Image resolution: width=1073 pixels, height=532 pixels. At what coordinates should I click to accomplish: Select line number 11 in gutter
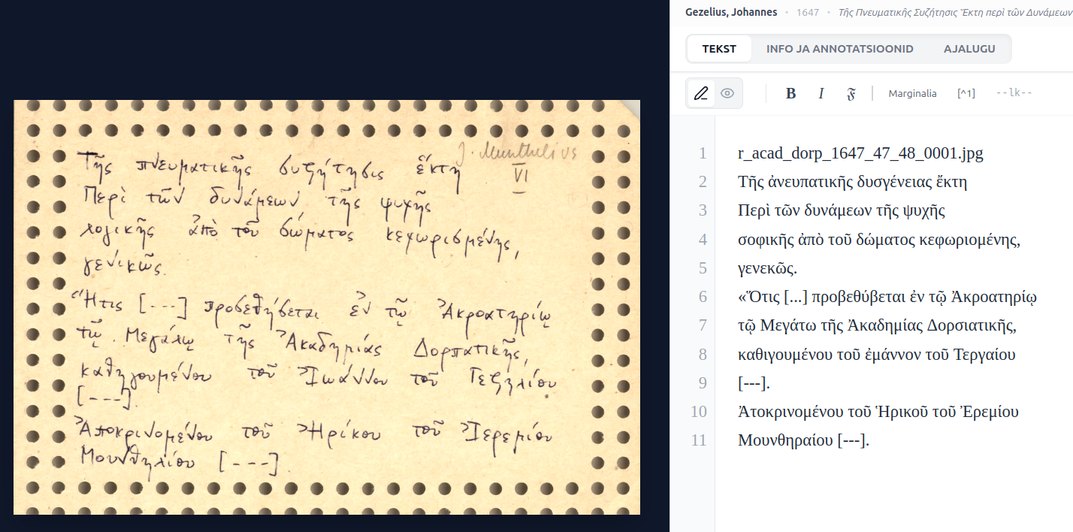(699, 440)
